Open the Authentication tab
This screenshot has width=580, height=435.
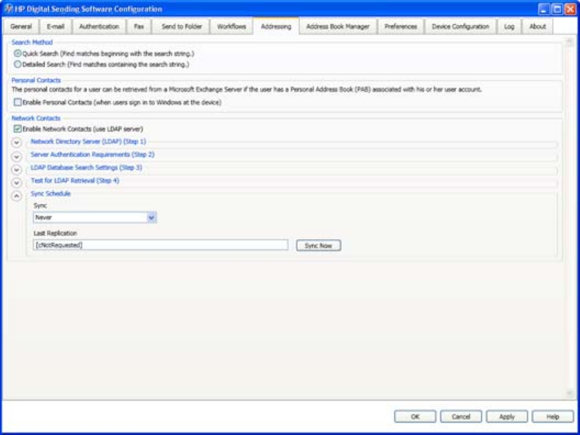[x=99, y=26]
